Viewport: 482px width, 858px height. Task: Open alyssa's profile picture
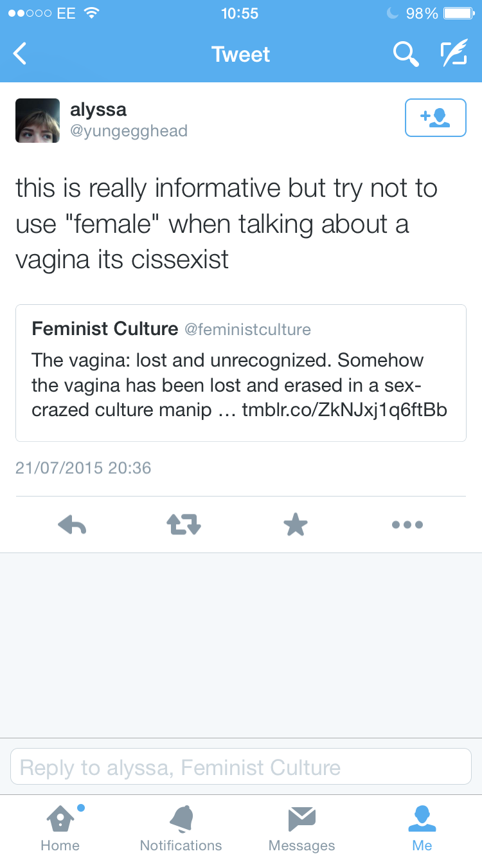[37, 120]
